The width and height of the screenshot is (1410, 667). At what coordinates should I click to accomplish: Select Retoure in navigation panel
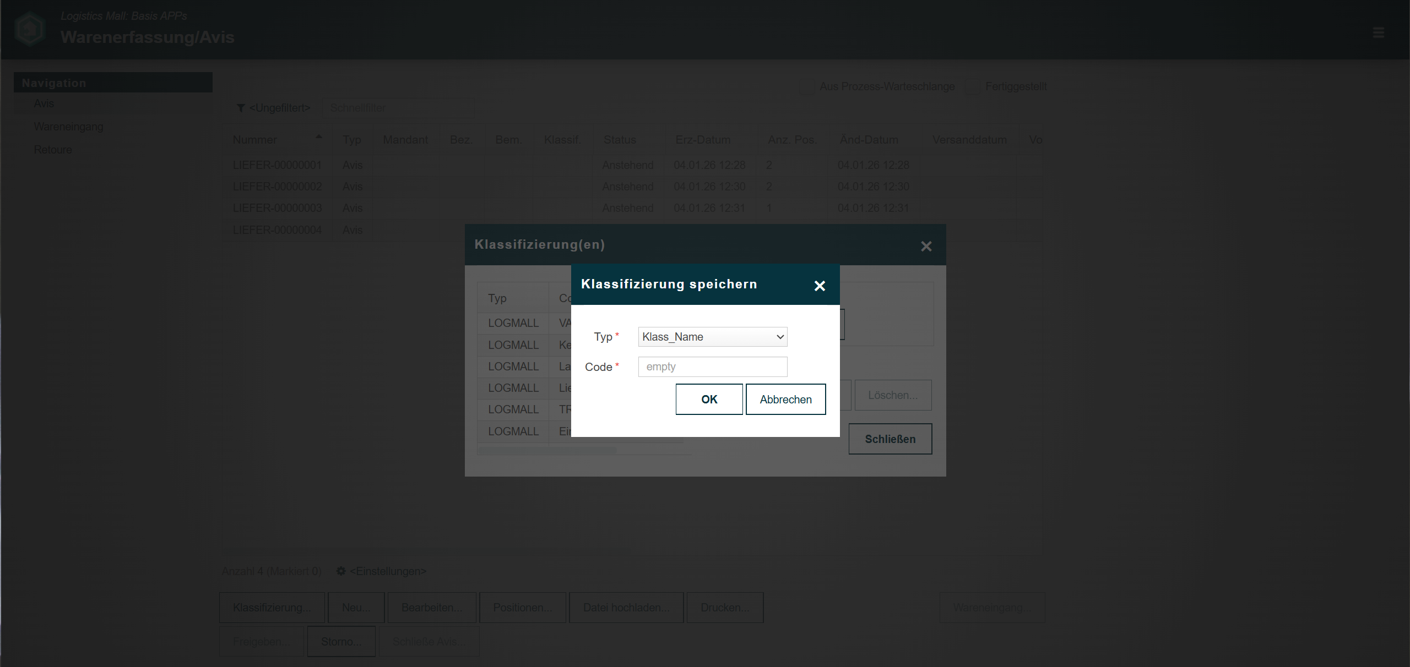click(53, 150)
